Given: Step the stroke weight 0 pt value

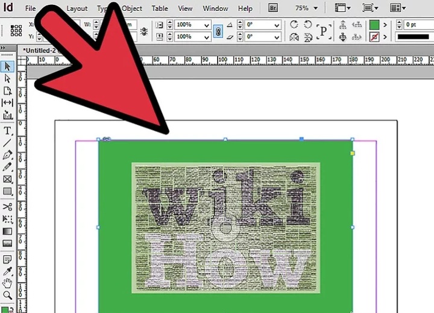Looking at the screenshot, I should tap(399, 25).
